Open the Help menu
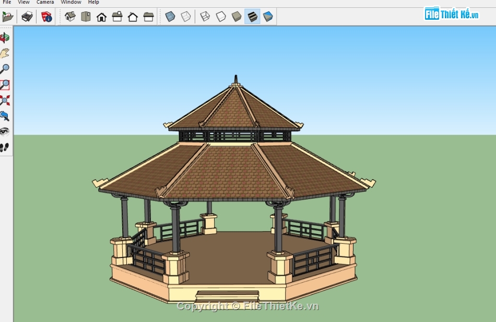The height and width of the screenshot is (322, 496). pos(93,2)
